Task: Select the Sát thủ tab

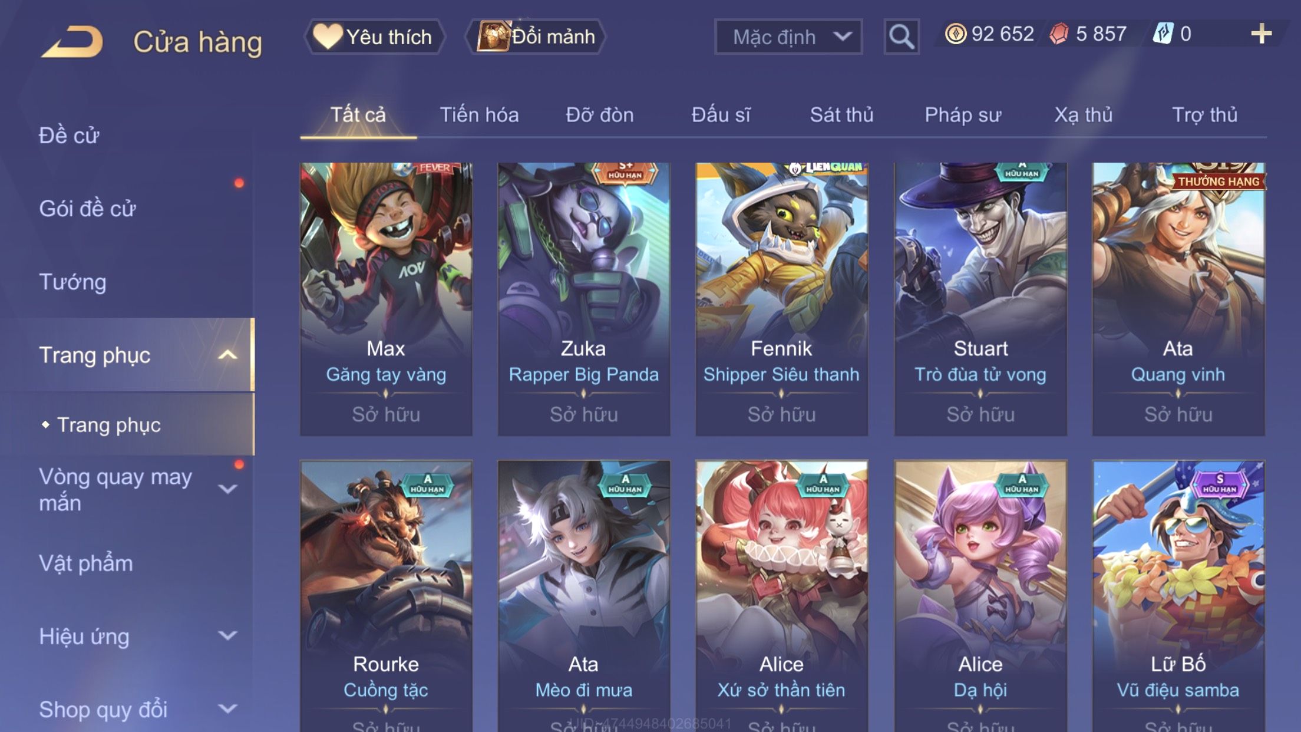Action: click(x=841, y=115)
